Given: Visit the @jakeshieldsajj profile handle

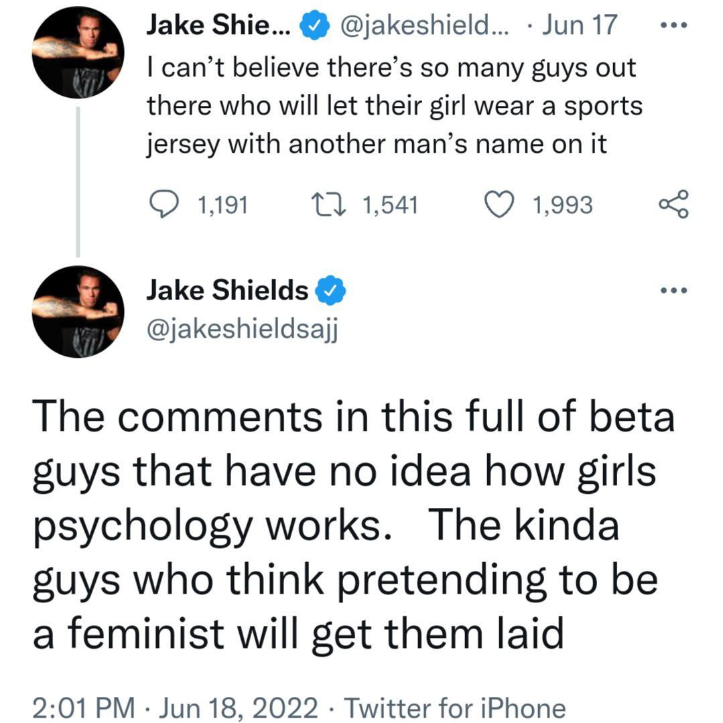Looking at the screenshot, I should [x=243, y=330].
